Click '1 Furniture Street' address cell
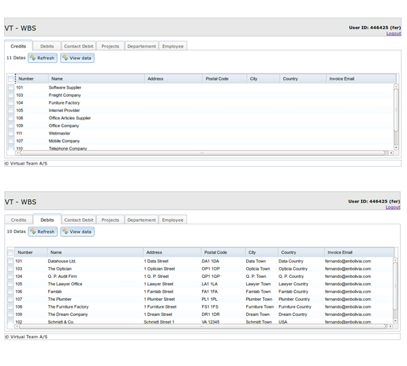Image resolution: width=407 pixels, height=366 pixels. (x=160, y=306)
